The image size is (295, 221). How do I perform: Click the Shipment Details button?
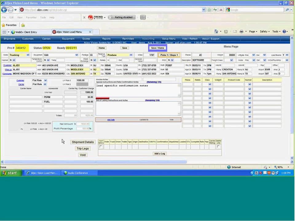83,142
